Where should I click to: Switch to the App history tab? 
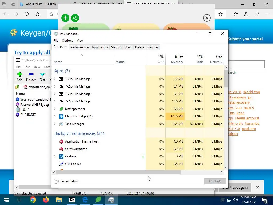(100, 47)
